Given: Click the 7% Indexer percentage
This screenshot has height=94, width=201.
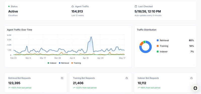Looking at the screenshot, I should pyautogui.click(x=192, y=52).
